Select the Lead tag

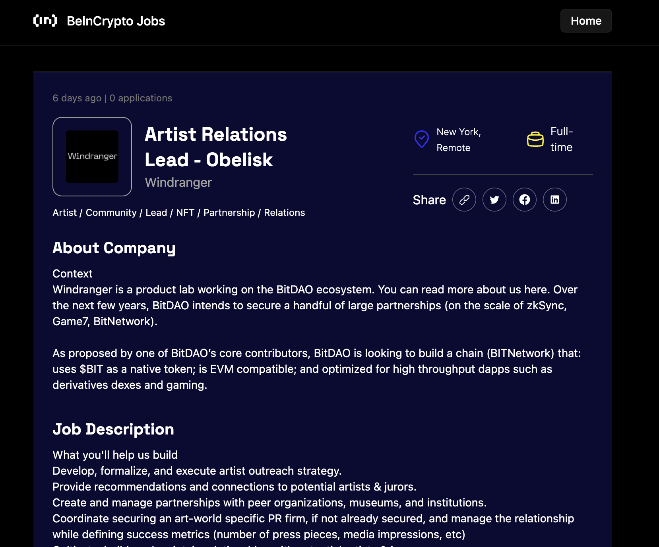[x=156, y=213]
